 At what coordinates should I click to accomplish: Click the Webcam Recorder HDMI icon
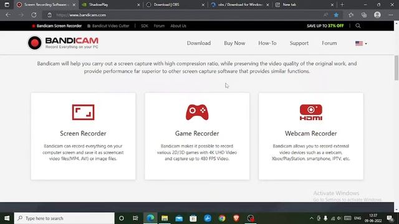310,112
